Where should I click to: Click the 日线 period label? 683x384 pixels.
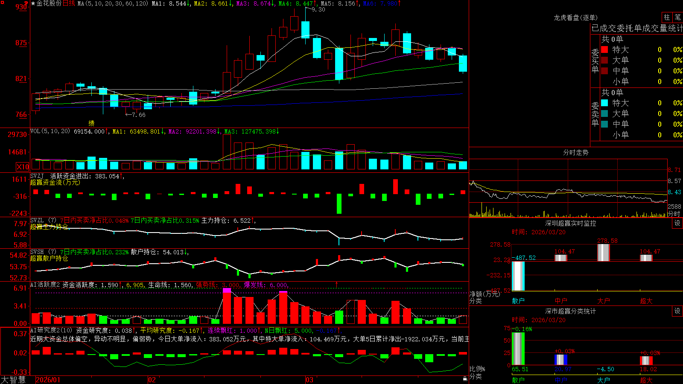point(69,3)
